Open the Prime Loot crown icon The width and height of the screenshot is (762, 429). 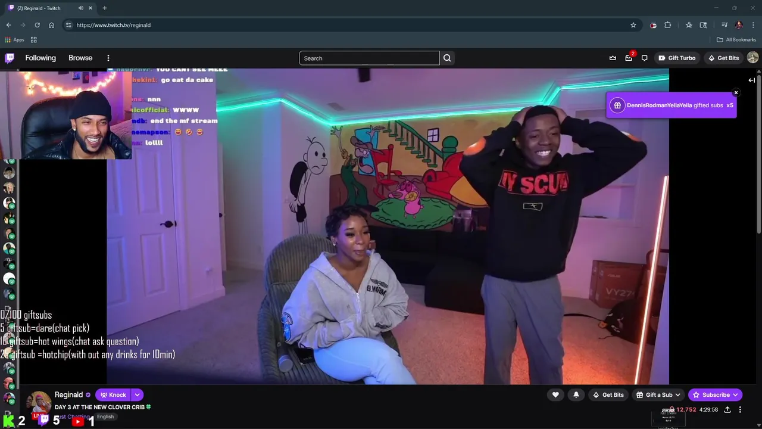click(613, 58)
